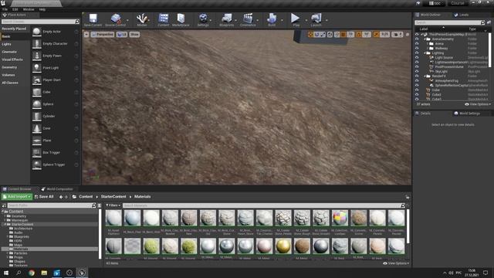
Task: Hide the PostProcessVolume actor
Action: [417, 67]
